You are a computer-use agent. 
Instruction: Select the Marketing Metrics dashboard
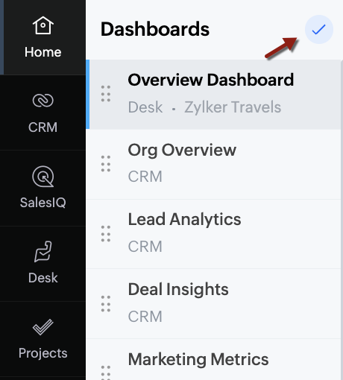(213, 359)
